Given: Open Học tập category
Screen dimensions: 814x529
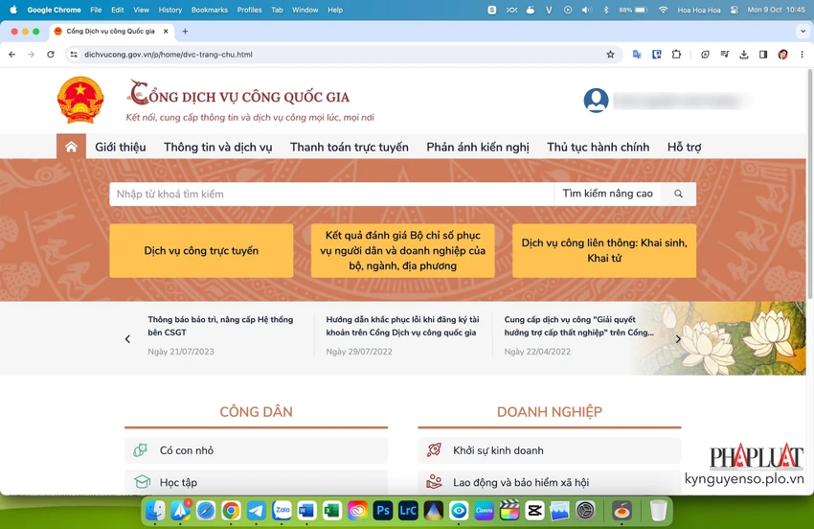Looking at the screenshot, I should [257, 482].
